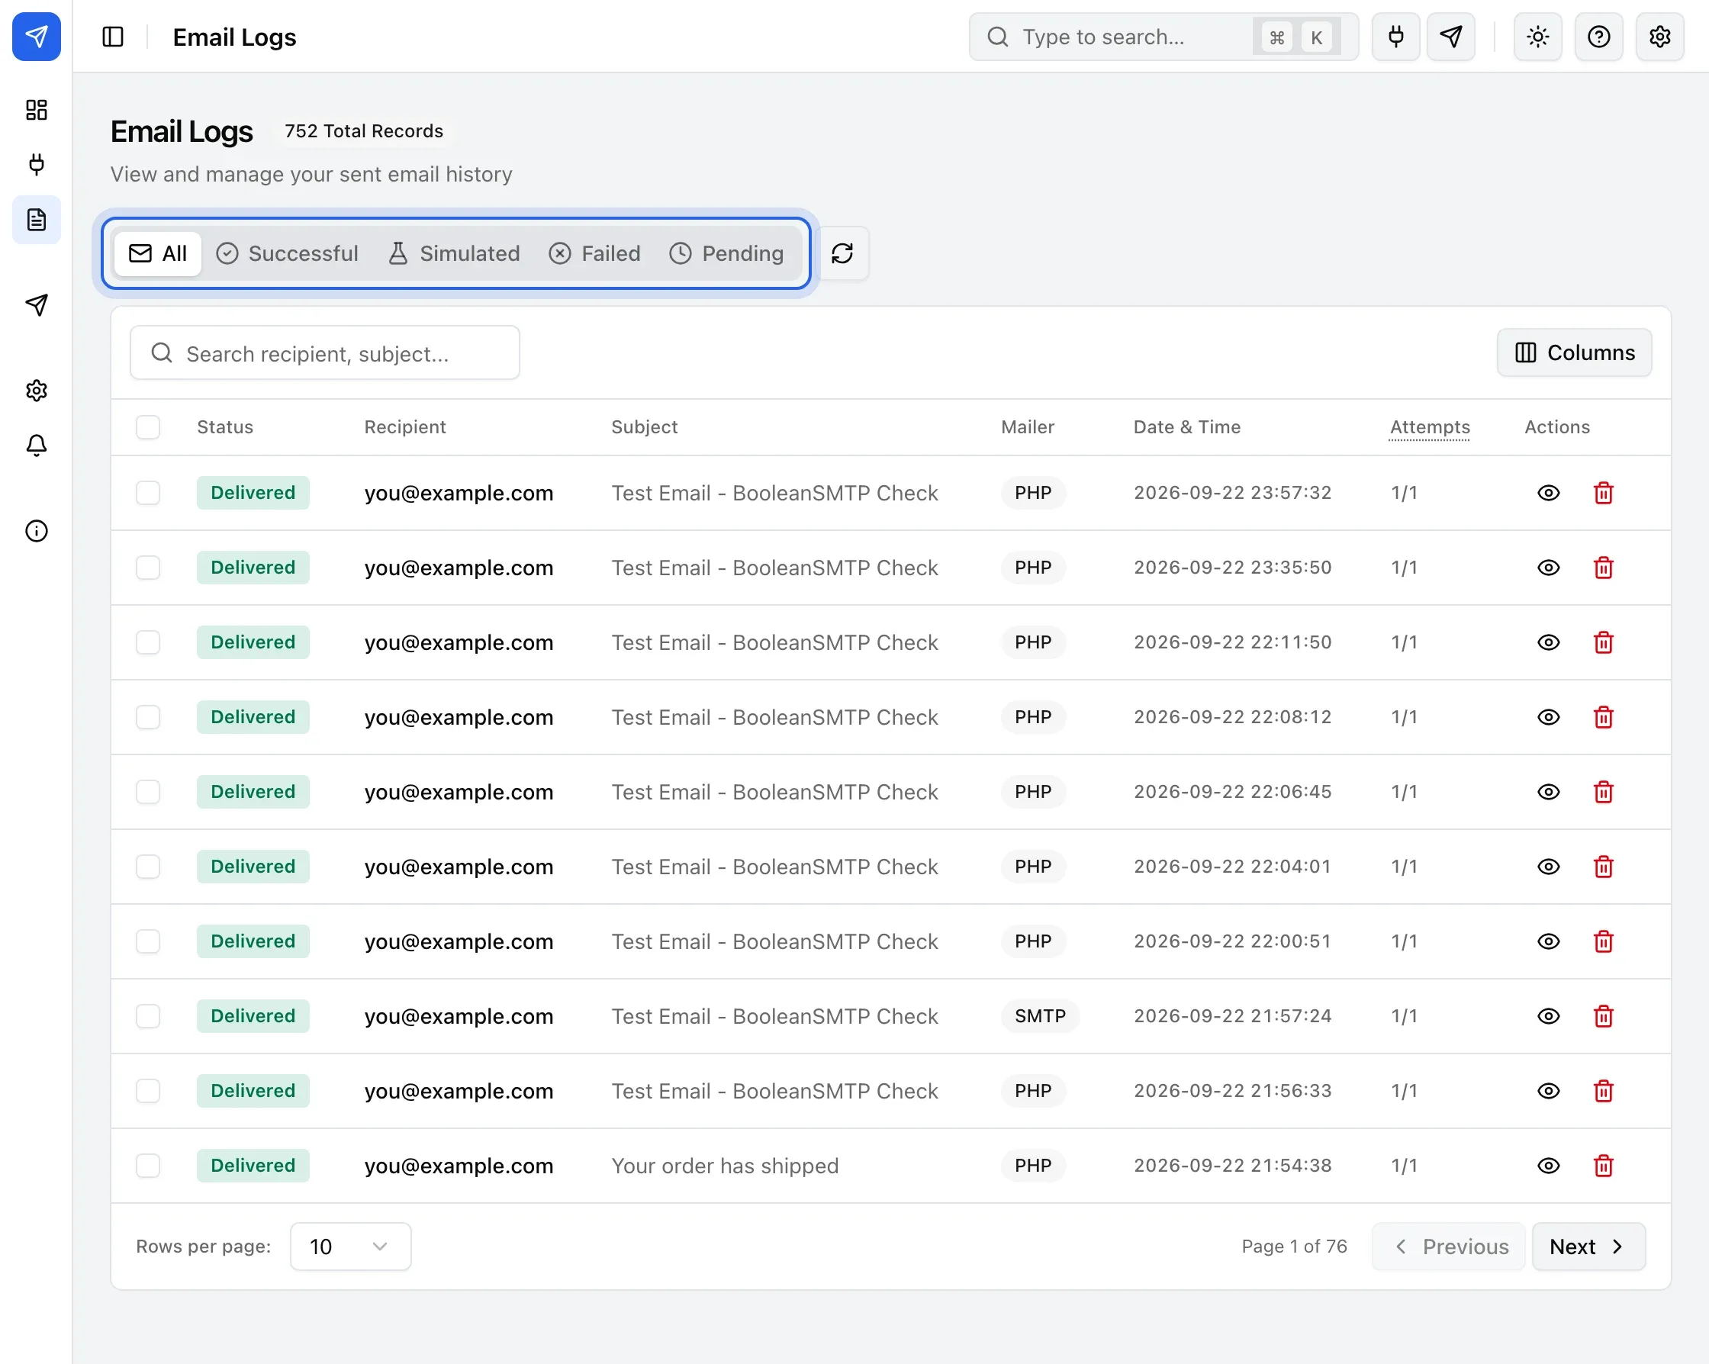Viewport: 1709px width, 1364px height.
Task: Focus the 'Type to search' global search box
Action: click(1163, 37)
